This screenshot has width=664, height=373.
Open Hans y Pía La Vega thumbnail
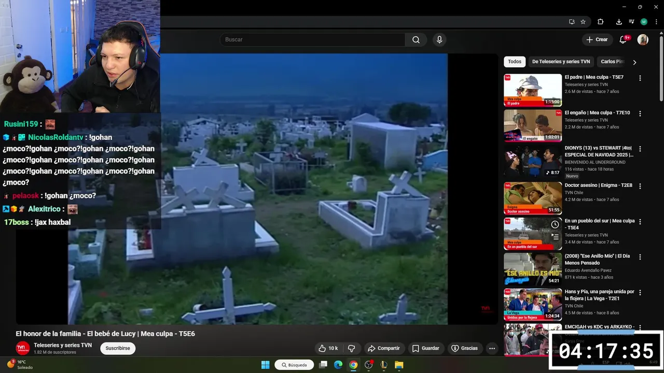coord(533,305)
